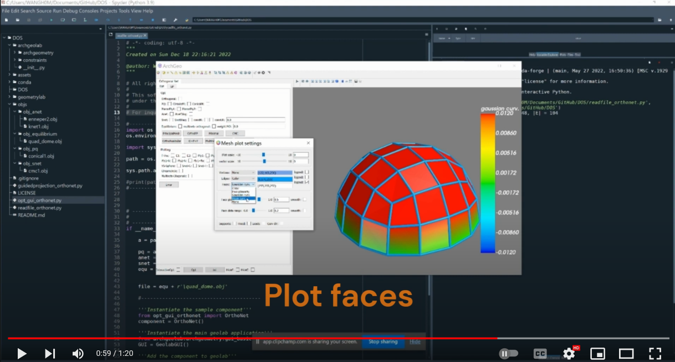
Task: Expand the archgeometry folder
Action: click(x=14, y=53)
